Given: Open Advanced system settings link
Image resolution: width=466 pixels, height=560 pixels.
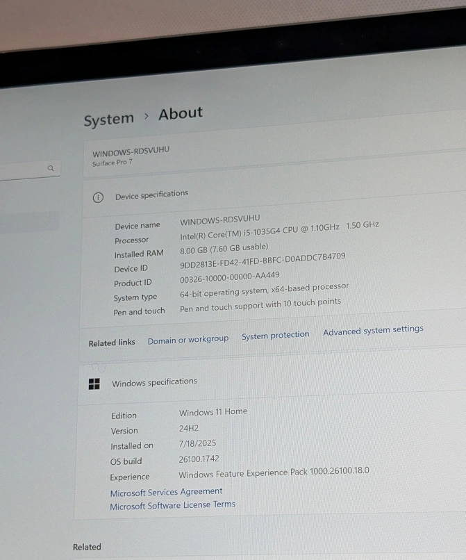Looking at the screenshot, I should coord(373,330).
